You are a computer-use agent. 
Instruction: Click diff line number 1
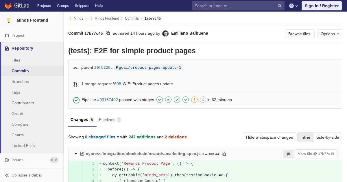tap(93, 164)
